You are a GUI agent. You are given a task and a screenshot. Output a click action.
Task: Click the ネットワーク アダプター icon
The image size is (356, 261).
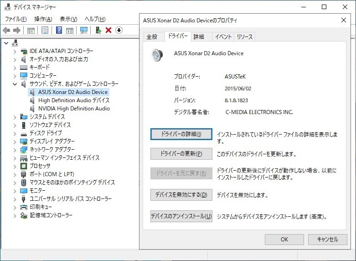click(x=24, y=150)
